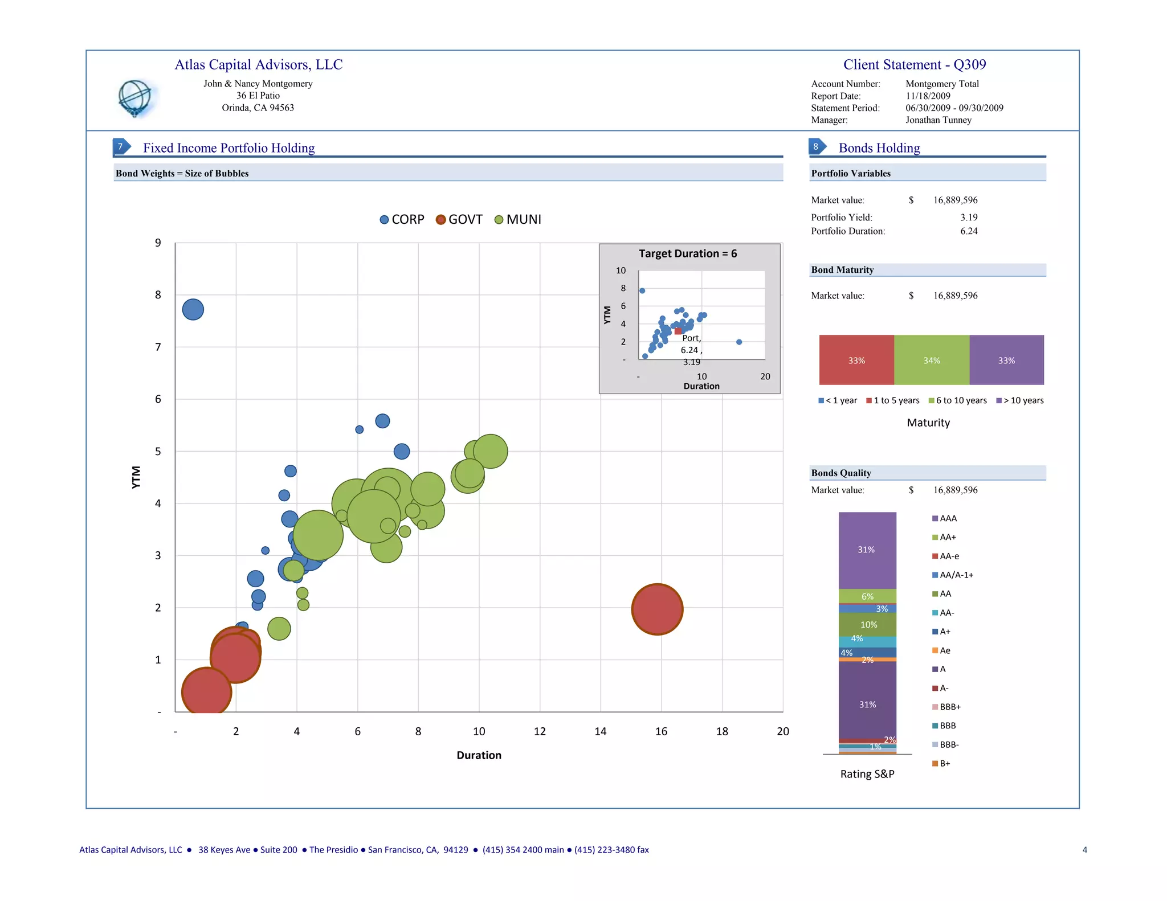Click the 33% red maturity bar segment
Viewport: 1167px width, 901px height.
(856, 360)
